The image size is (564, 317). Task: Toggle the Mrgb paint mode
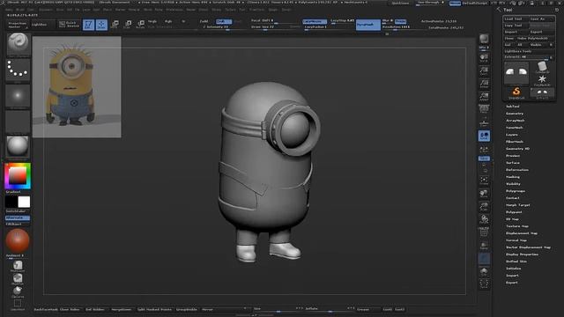tap(152, 21)
